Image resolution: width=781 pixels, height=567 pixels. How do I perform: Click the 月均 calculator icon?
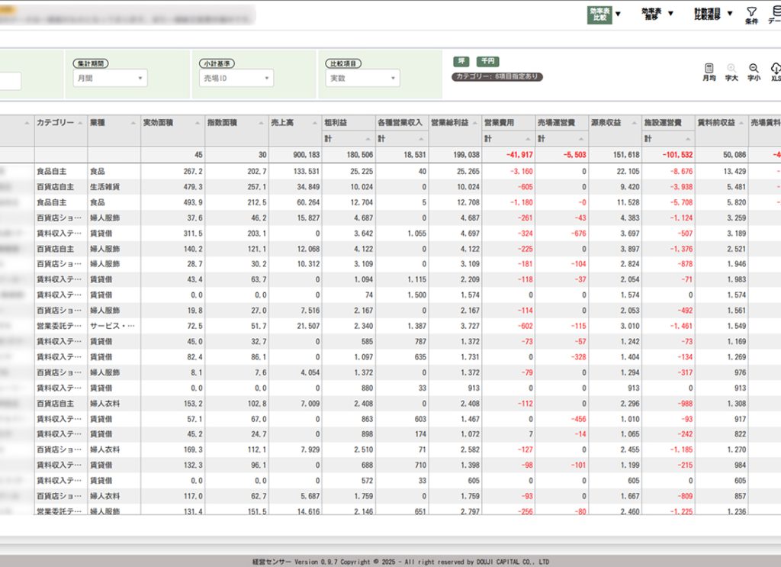tap(709, 72)
